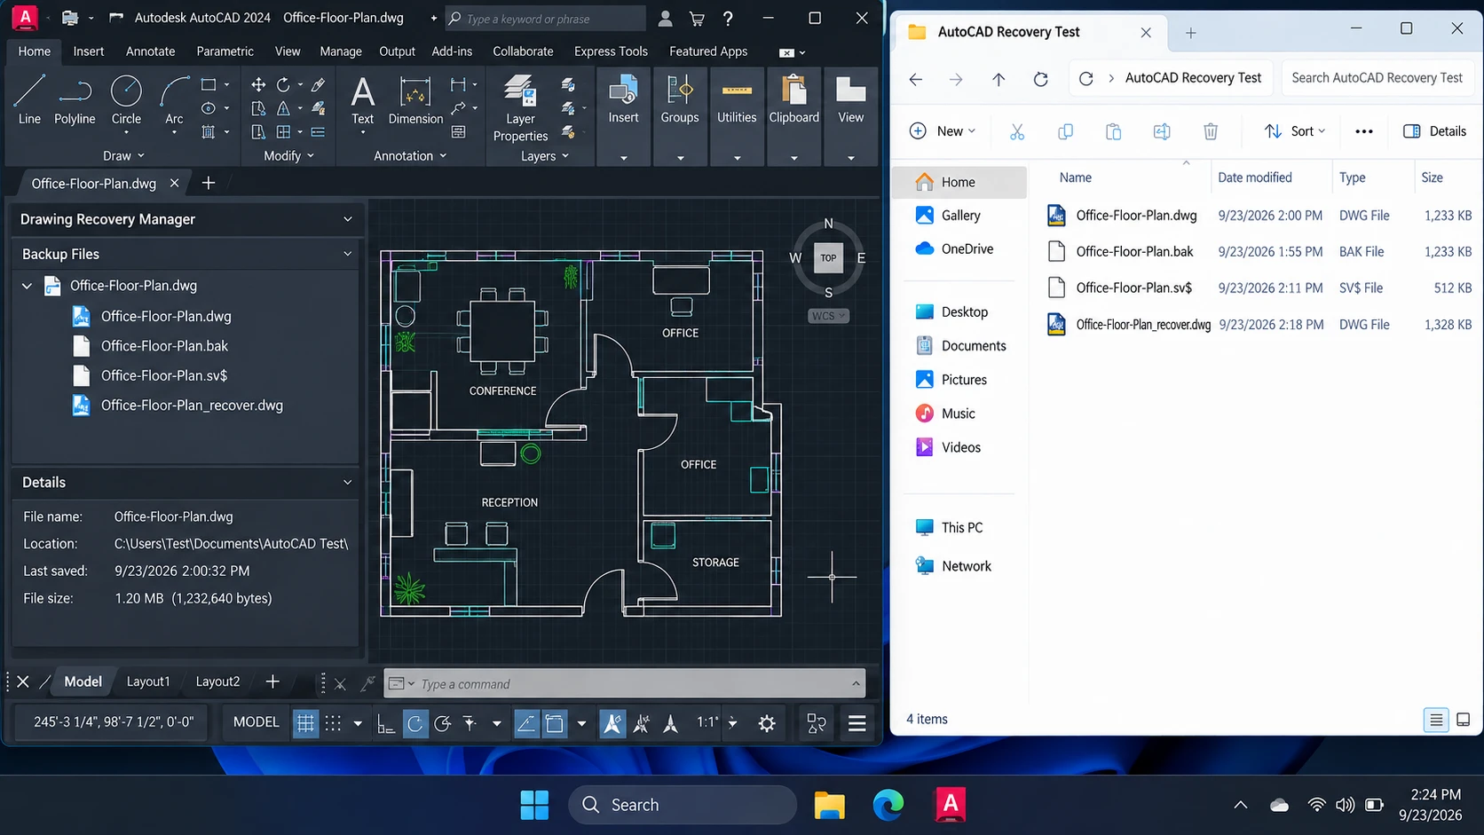Screen dimensions: 1484x835
Task: Open the Express Tools ribbon tab
Action: pyautogui.click(x=611, y=51)
